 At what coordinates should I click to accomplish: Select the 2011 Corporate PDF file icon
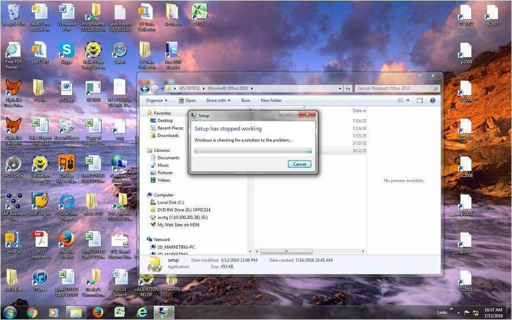pos(40,244)
